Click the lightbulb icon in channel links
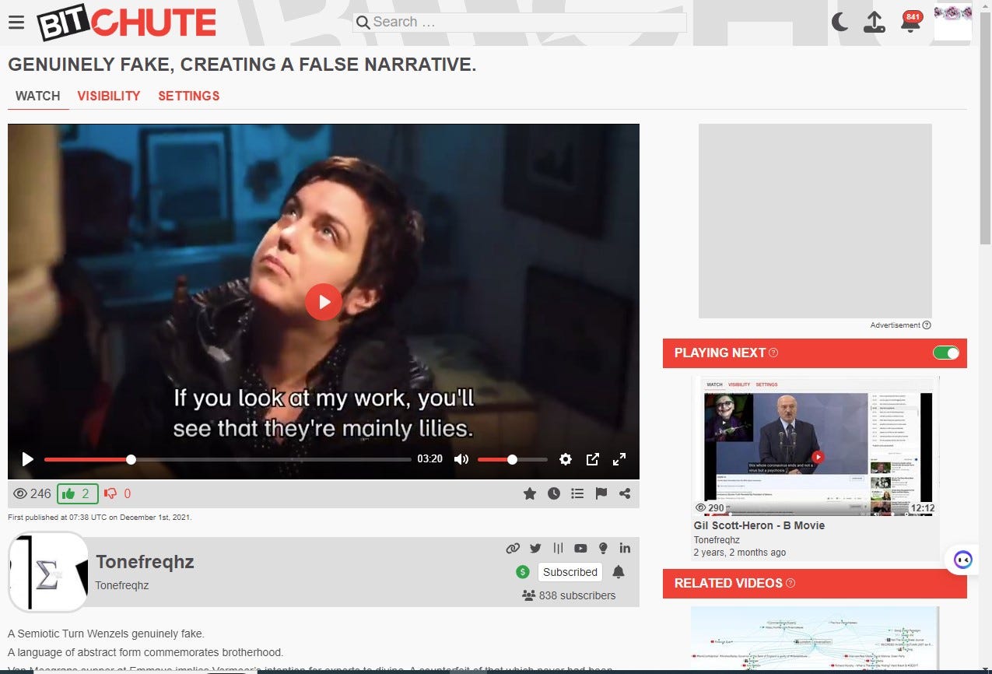Screen dimensions: 992x674 602,548
